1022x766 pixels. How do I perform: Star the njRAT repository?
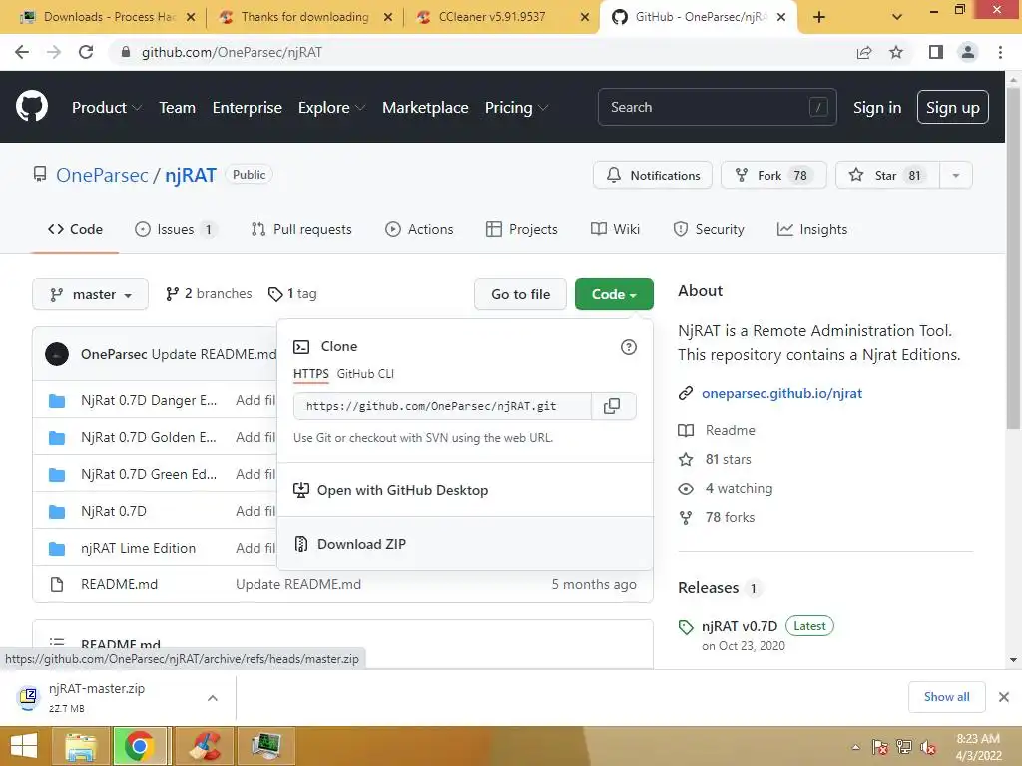887,175
